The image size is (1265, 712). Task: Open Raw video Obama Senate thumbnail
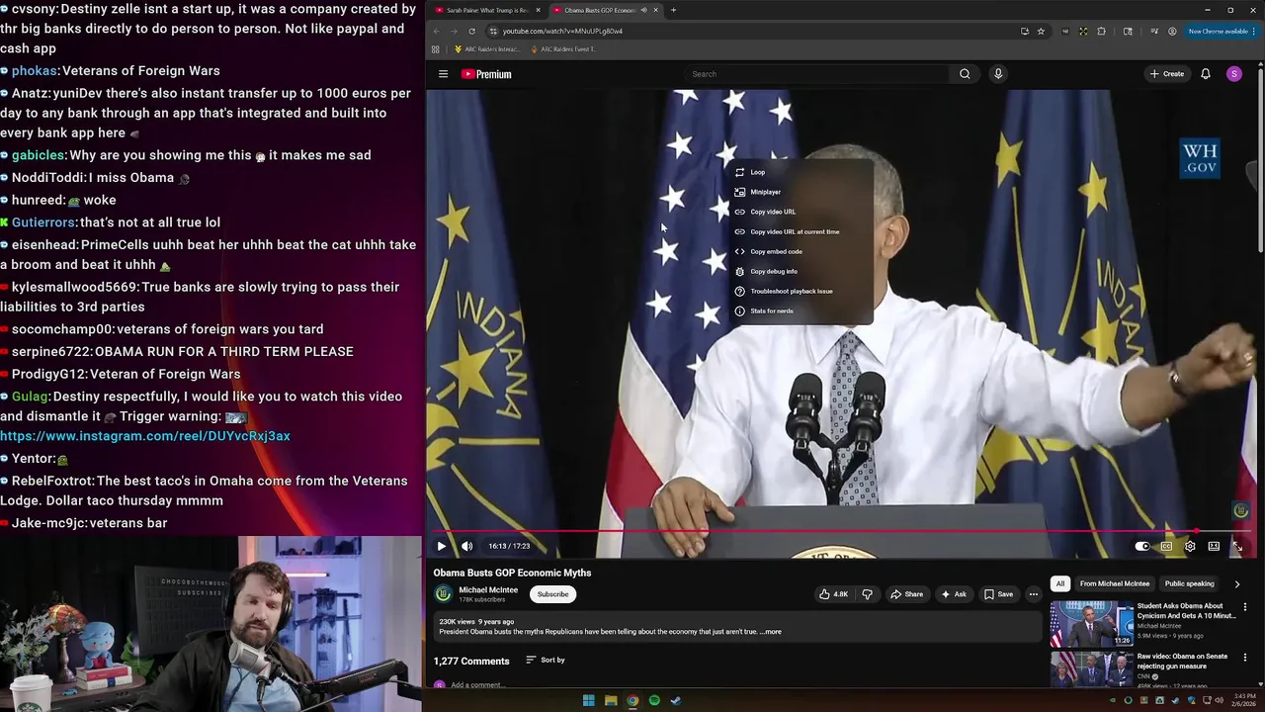[x=1092, y=669]
